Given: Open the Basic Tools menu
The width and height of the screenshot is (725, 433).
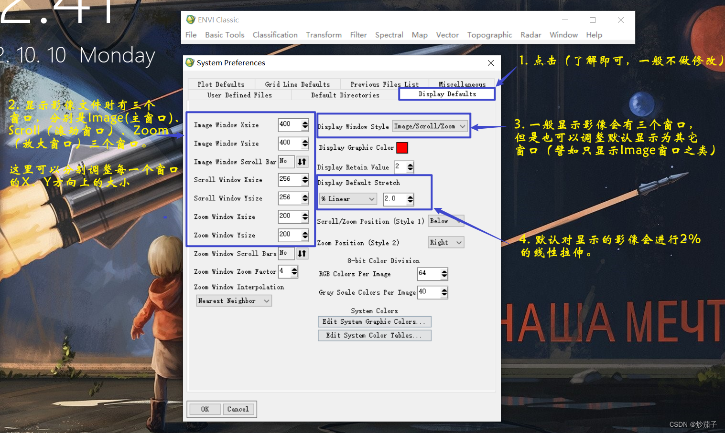Looking at the screenshot, I should [x=225, y=35].
